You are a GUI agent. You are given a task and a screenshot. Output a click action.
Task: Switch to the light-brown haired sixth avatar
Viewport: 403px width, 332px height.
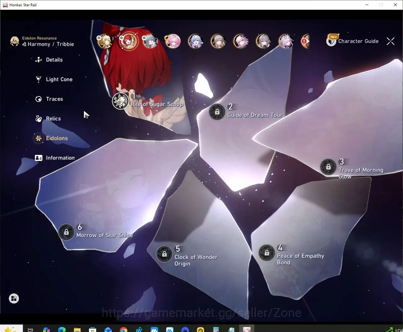pyautogui.click(x=218, y=41)
